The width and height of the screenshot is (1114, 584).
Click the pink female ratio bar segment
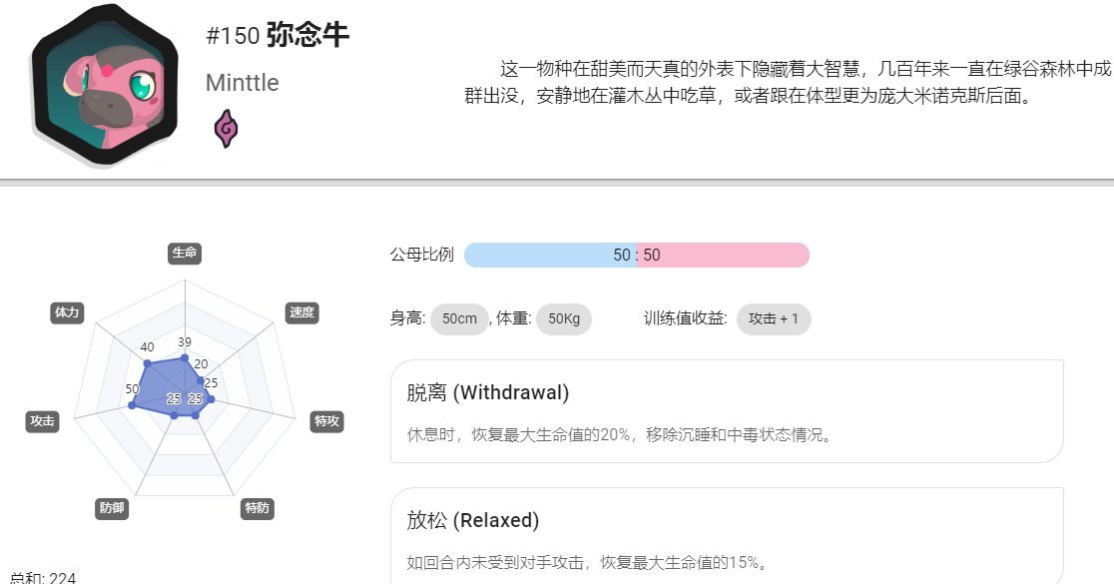724,255
